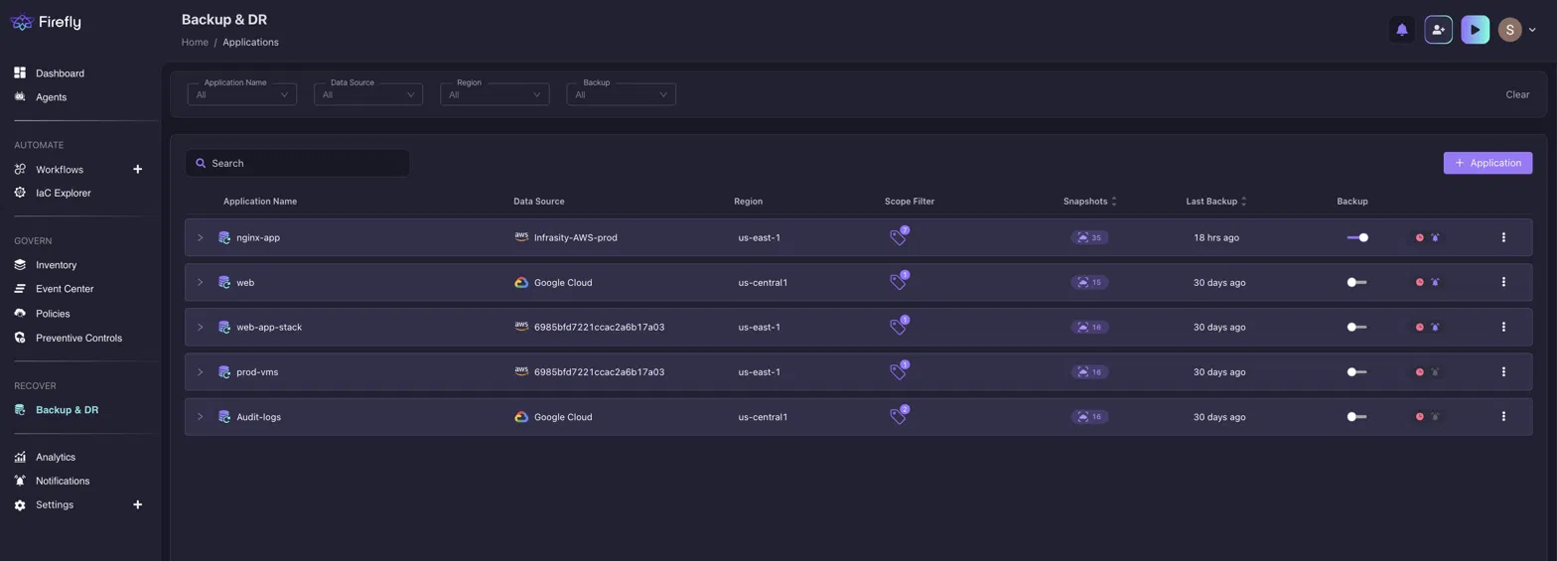Click the red schedule clock icon for nginx-app
The height and width of the screenshot is (561, 1557).
(1420, 237)
